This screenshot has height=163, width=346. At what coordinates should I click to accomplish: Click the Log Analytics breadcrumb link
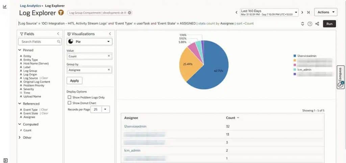30,6
